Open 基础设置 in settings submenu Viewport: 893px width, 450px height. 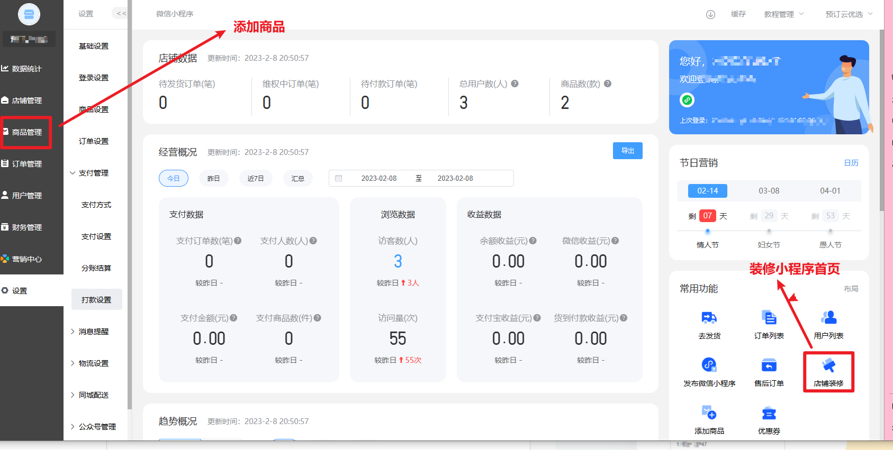[x=94, y=46]
